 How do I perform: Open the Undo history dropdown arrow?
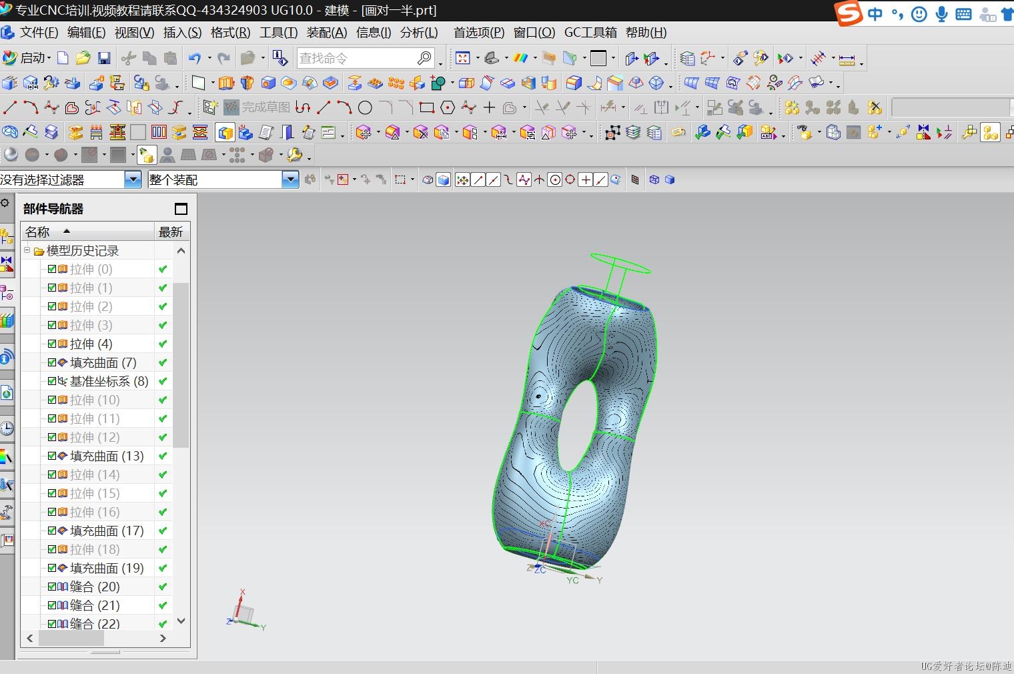coord(209,59)
